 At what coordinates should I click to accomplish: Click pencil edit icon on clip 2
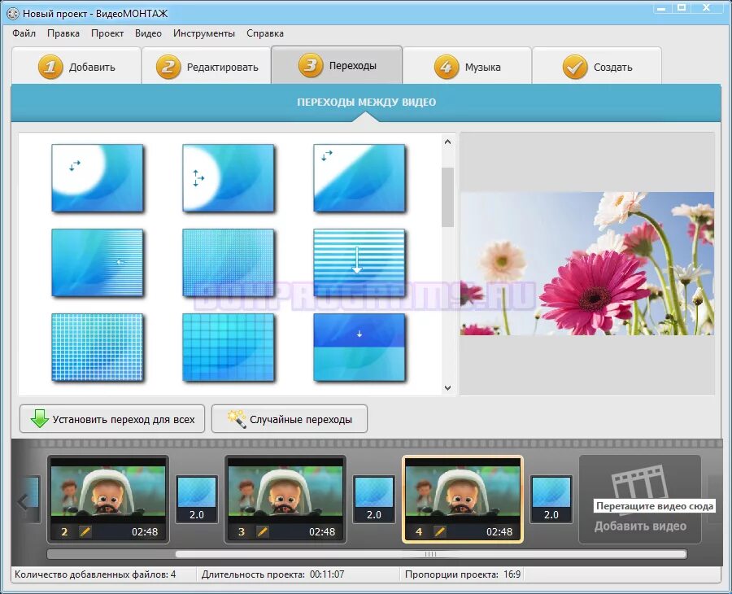point(85,531)
